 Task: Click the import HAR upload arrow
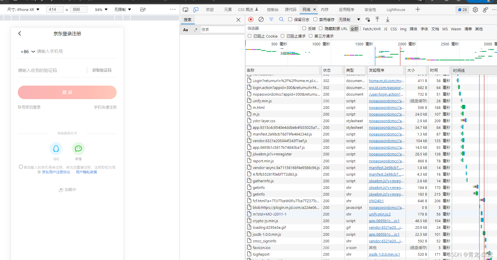point(377,19)
